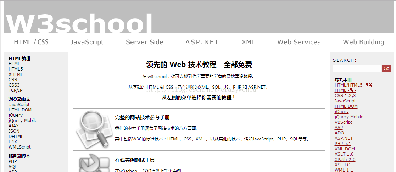Open WML 1.1 reference link

pyautogui.click(x=344, y=170)
